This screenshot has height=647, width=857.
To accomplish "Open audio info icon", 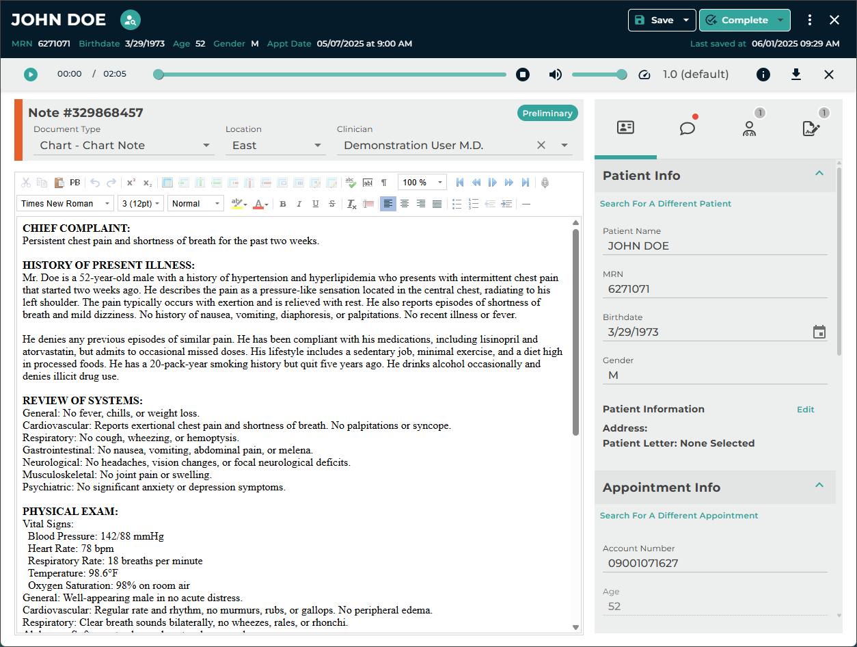I will pyautogui.click(x=763, y=75).
